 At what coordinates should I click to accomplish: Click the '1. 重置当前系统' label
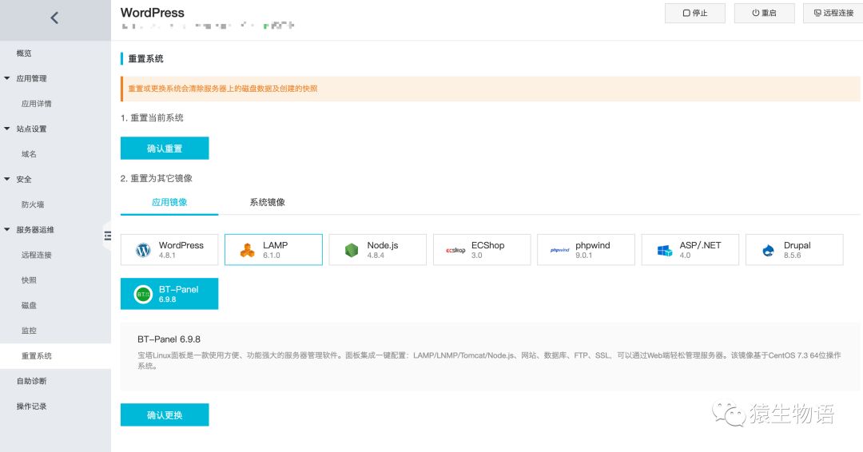(x=152, y=117)
